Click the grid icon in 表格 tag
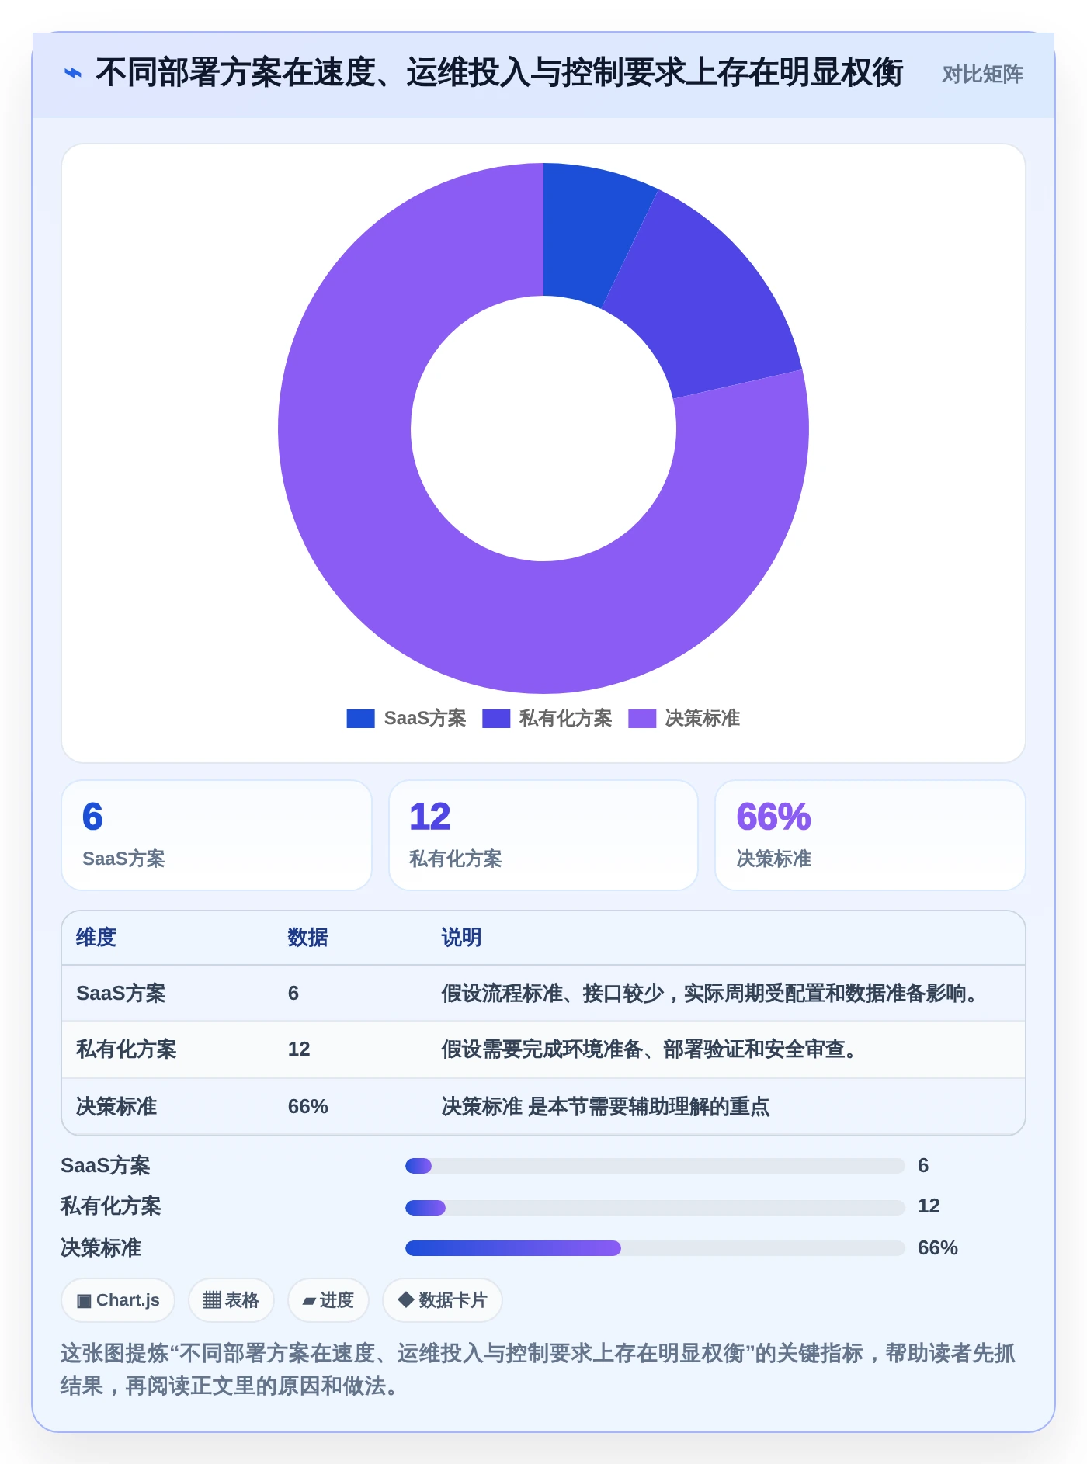This screenshot has height=1464, width=1087. (x=211, y=1300)
